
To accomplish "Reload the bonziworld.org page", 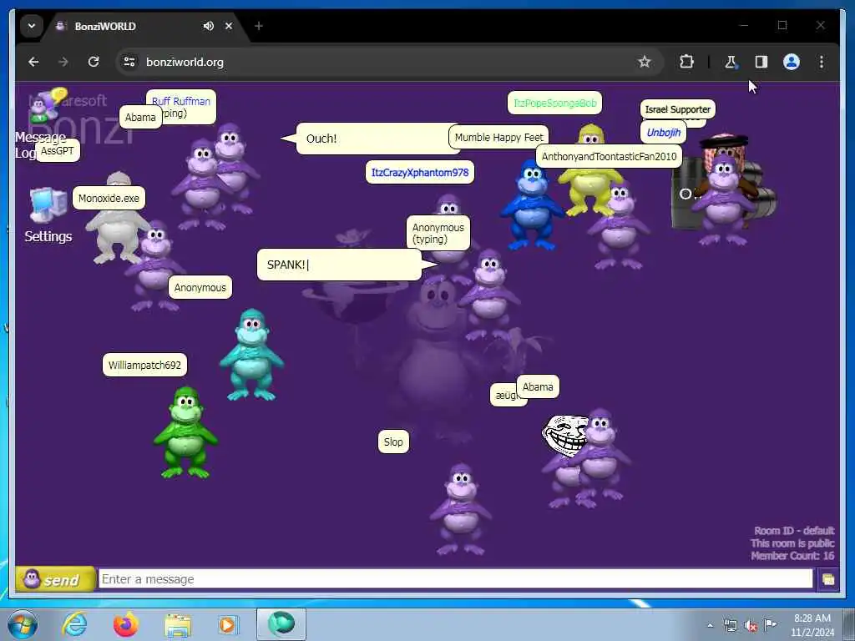I will [94, 62].
